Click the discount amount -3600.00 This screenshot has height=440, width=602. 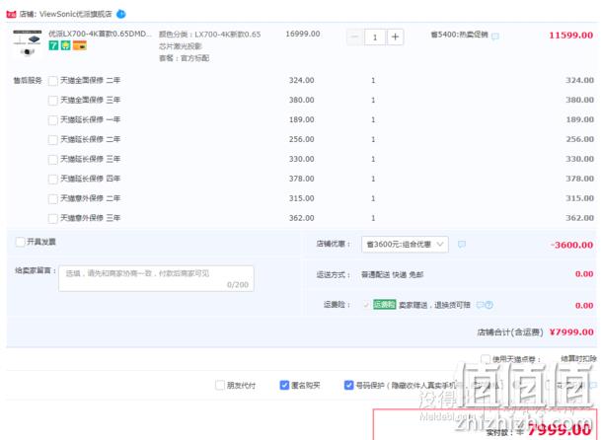point(571,245)
